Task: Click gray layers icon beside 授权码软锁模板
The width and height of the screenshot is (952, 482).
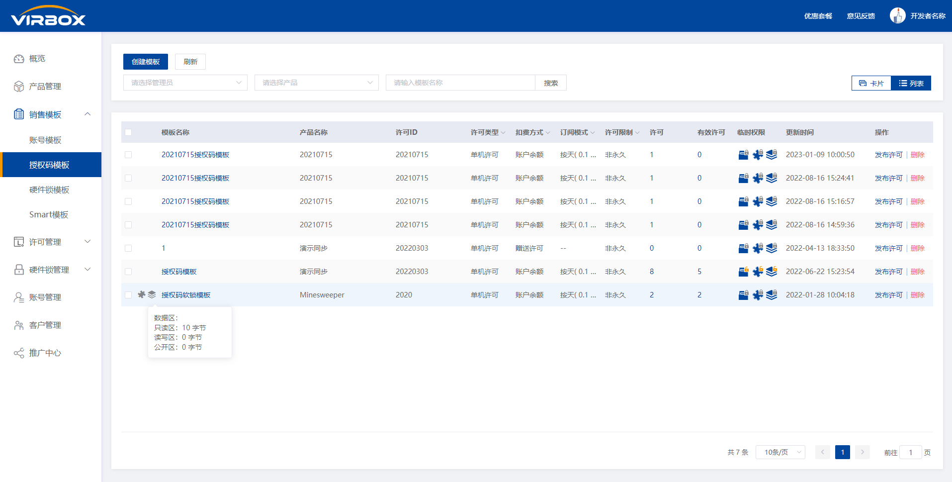Action: (x=152, y=294)
